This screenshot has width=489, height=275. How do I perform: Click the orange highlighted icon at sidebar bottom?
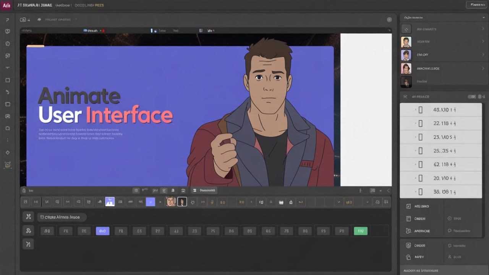(x=7, y=165)
